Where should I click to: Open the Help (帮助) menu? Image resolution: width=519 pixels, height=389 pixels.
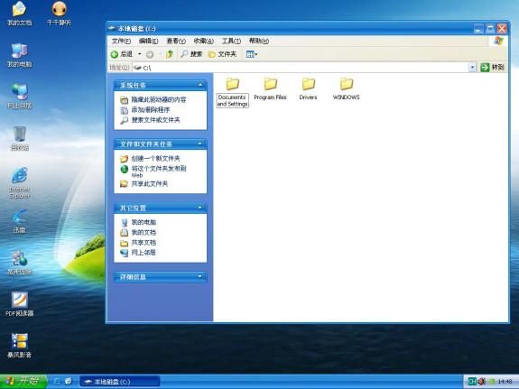click(258, 41)
